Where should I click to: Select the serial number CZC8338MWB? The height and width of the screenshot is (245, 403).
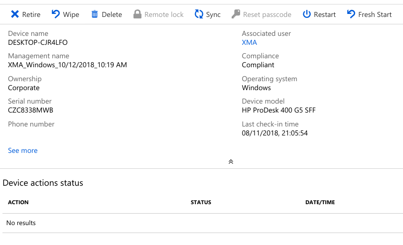30,111
